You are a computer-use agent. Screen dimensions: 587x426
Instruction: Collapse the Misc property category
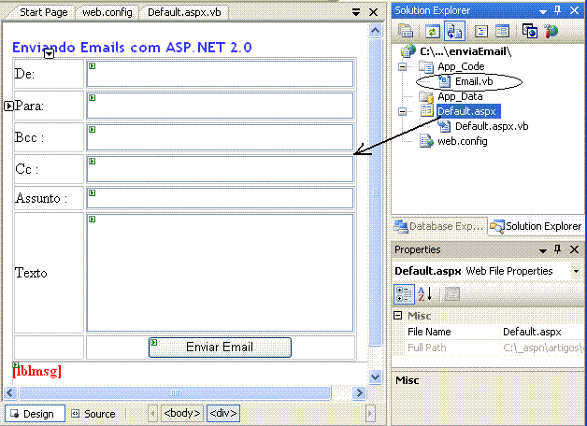[x=398, y=316]
